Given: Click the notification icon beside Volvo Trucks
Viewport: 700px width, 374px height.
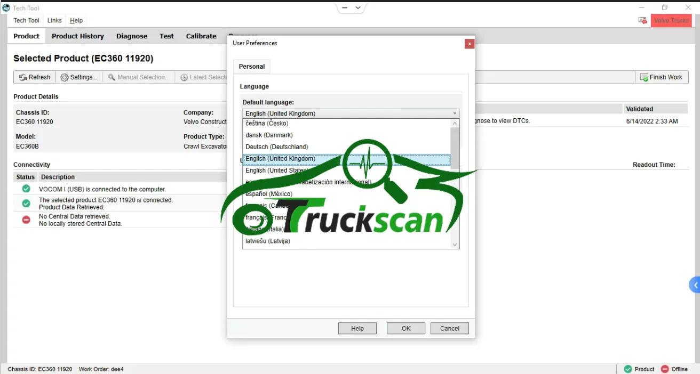Looking at the screenshot, I should (x=642, y=20).
